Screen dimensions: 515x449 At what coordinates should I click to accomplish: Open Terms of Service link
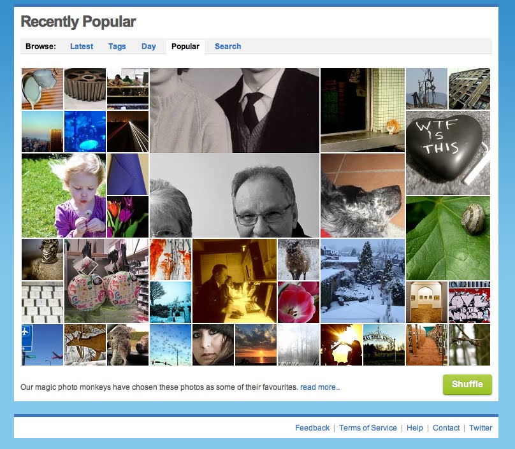368,428
